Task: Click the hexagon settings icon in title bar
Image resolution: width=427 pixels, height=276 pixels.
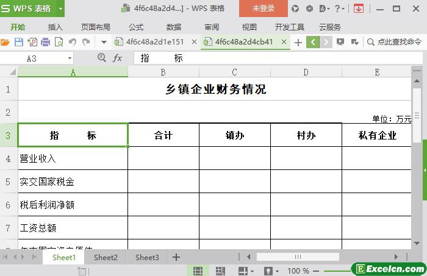Action: [x=309, y=9]
